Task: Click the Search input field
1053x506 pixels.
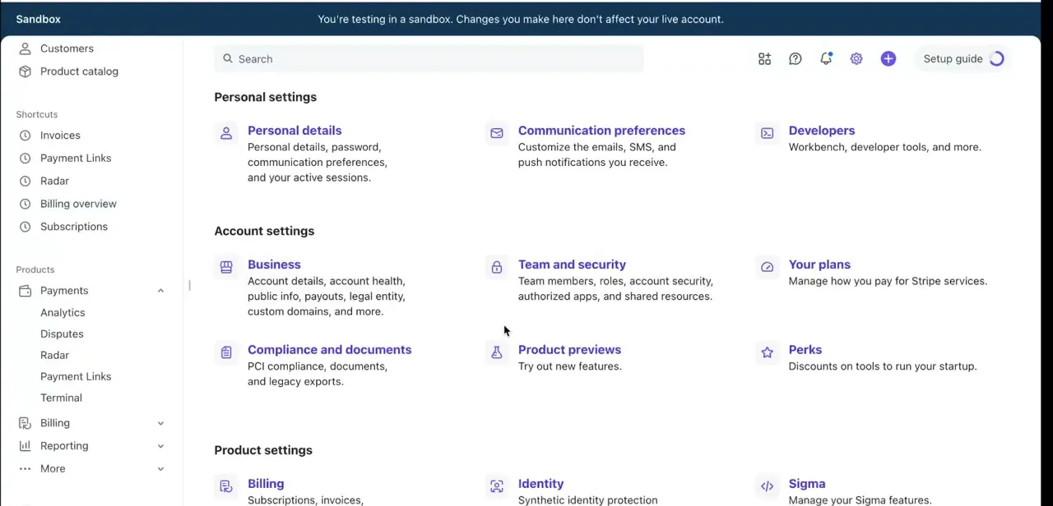Action: 429,59
